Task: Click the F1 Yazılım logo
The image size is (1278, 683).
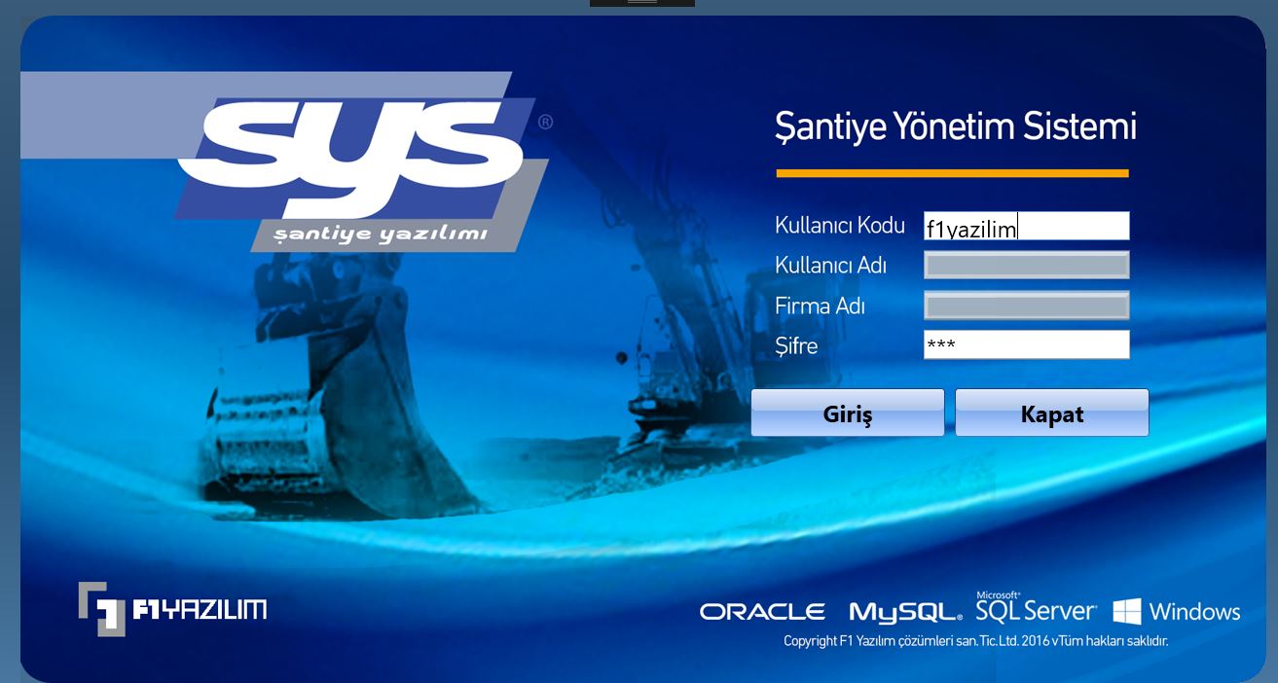Action: 172,609
